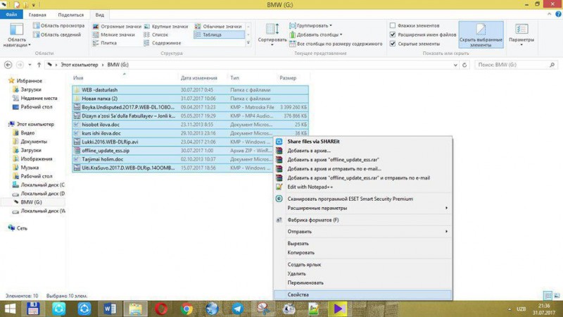Open Свойства from context menu

[362, 294]
